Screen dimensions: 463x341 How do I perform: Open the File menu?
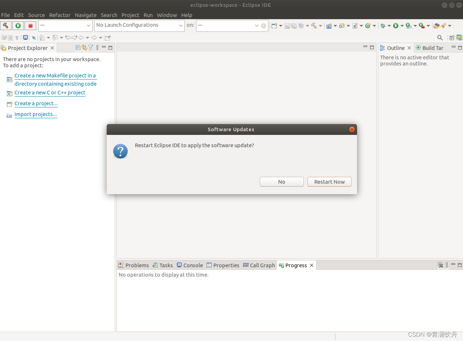pos(5,15)
